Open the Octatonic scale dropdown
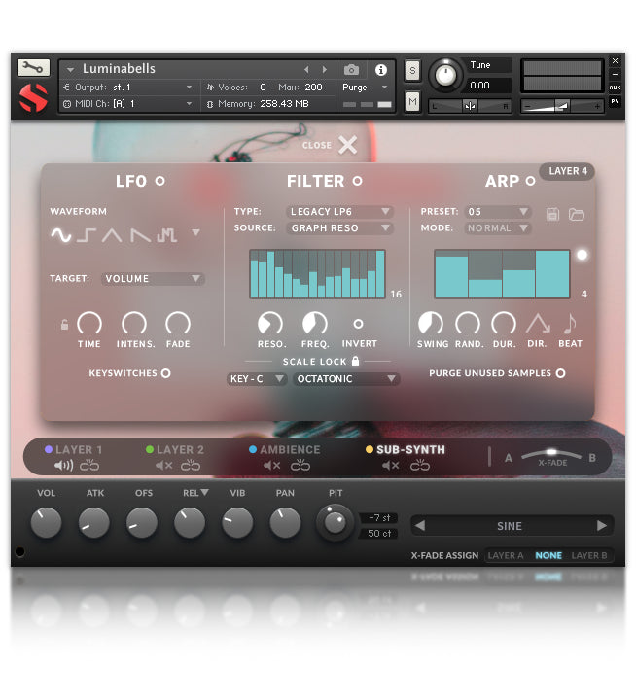The image size is (636, 700). pyautogui.click(x=346, y=379)
